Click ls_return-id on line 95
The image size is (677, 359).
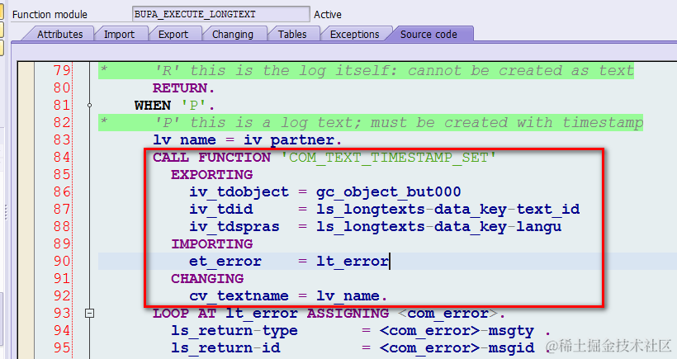pyautogui.click(x=225, y=347)
